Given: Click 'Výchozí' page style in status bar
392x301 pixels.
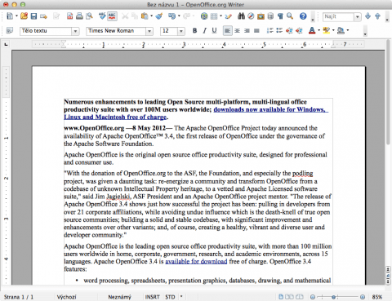Looking at the screenshot, I should (66, 297).
